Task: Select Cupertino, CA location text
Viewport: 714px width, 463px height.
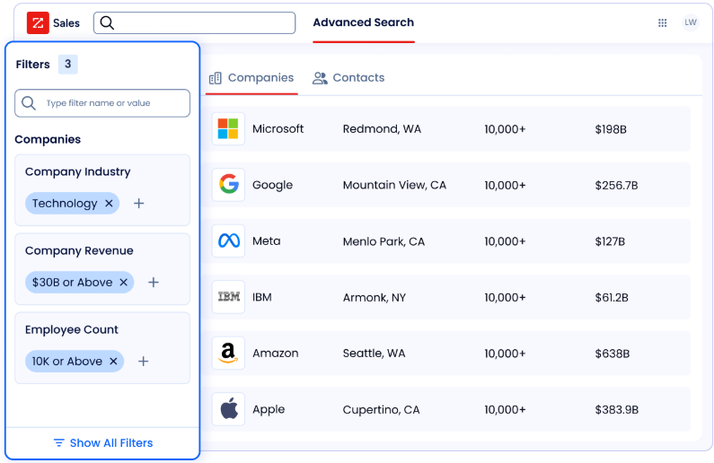Action: point(381,410)
